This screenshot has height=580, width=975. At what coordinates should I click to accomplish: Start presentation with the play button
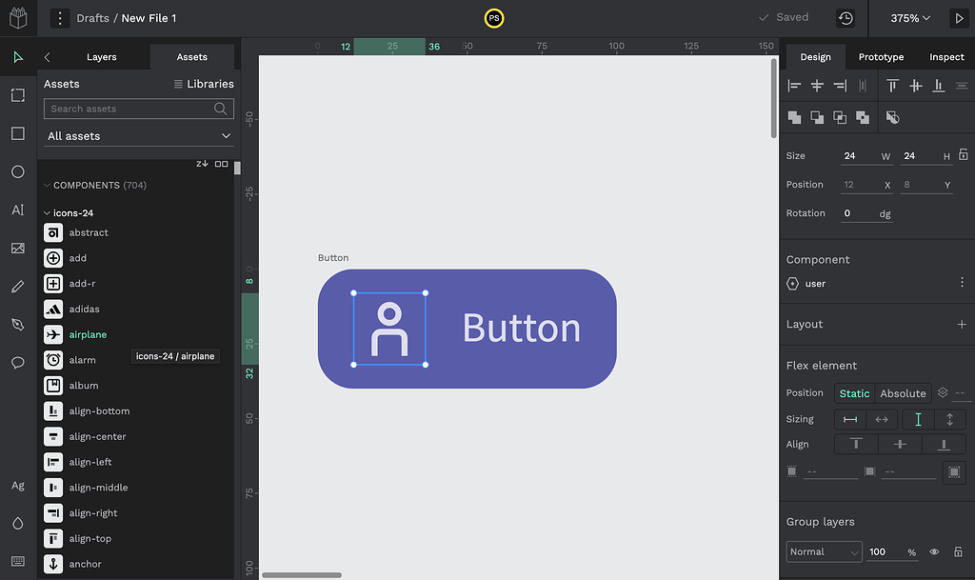click(958, 18)
